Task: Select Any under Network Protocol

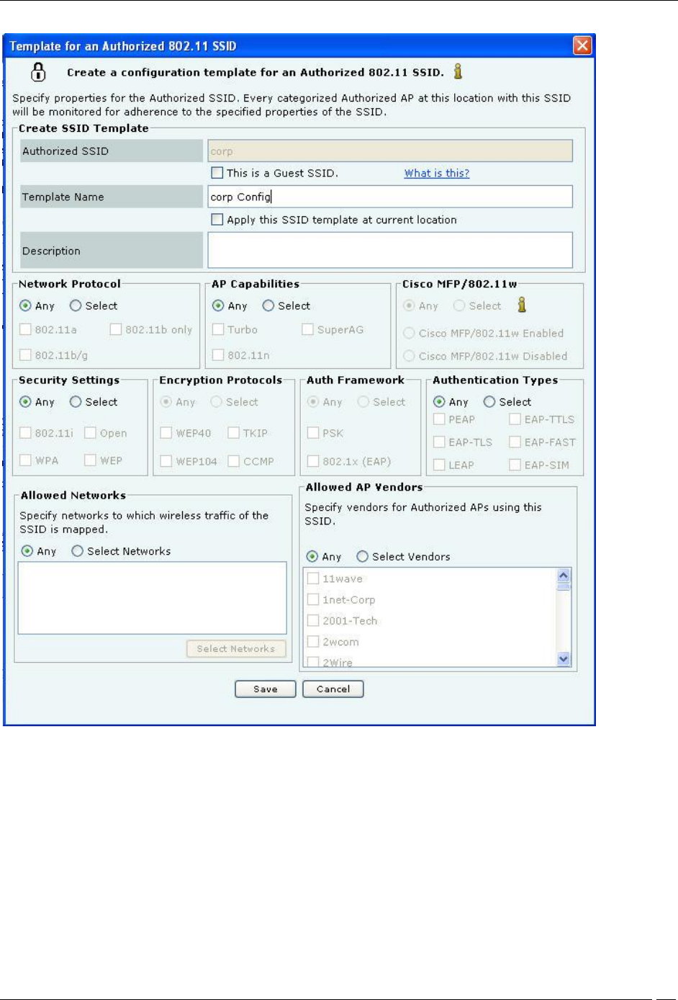Action: pos(25,305)
